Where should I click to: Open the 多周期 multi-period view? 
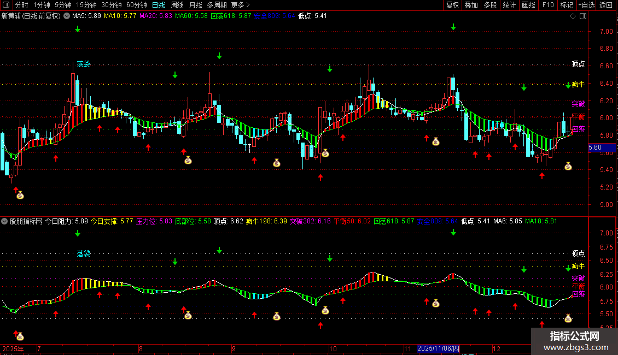tap(217, 5)
